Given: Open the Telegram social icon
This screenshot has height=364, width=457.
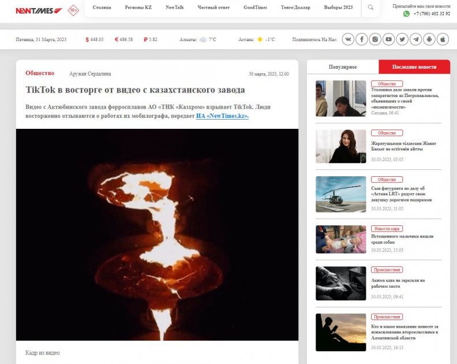Looking at the screenshot, I should [x=415, y=39].
